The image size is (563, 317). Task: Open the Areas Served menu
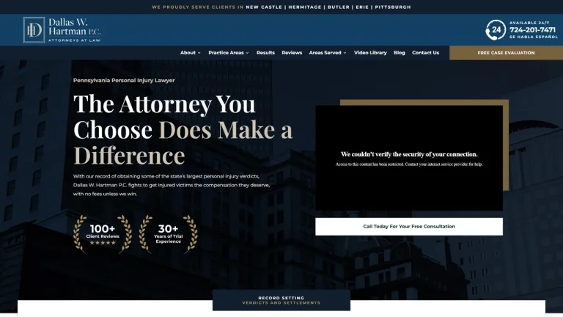click(x=325, y=53)
